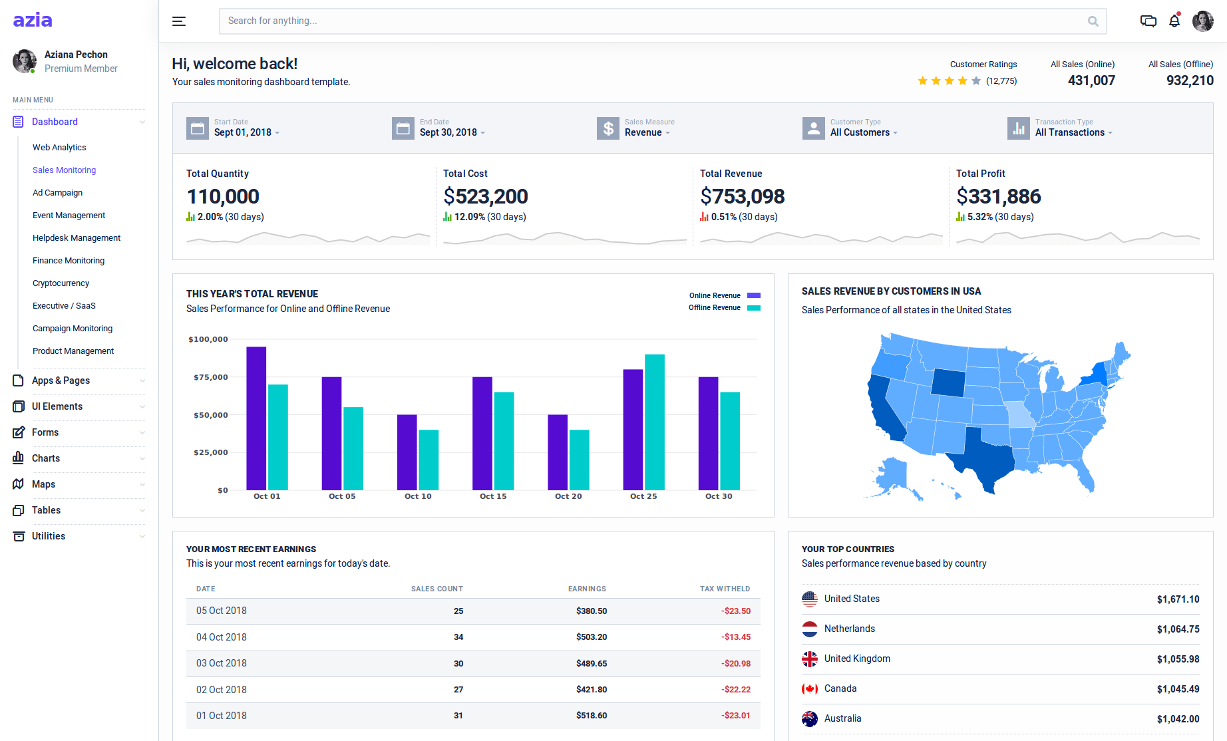Click the United Kingdom flag icon

[810, 659]
